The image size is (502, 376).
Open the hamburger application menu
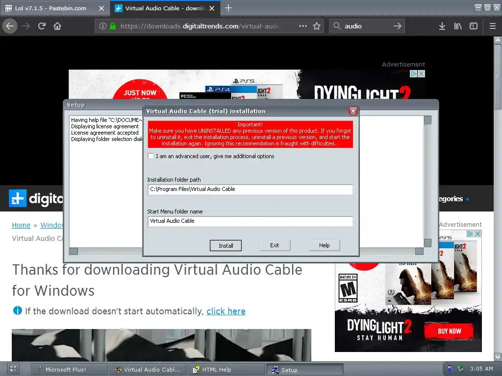[493, 26]
